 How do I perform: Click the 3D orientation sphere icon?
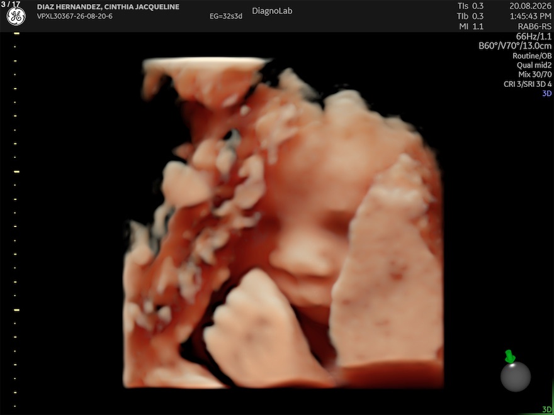click(516, 376)
